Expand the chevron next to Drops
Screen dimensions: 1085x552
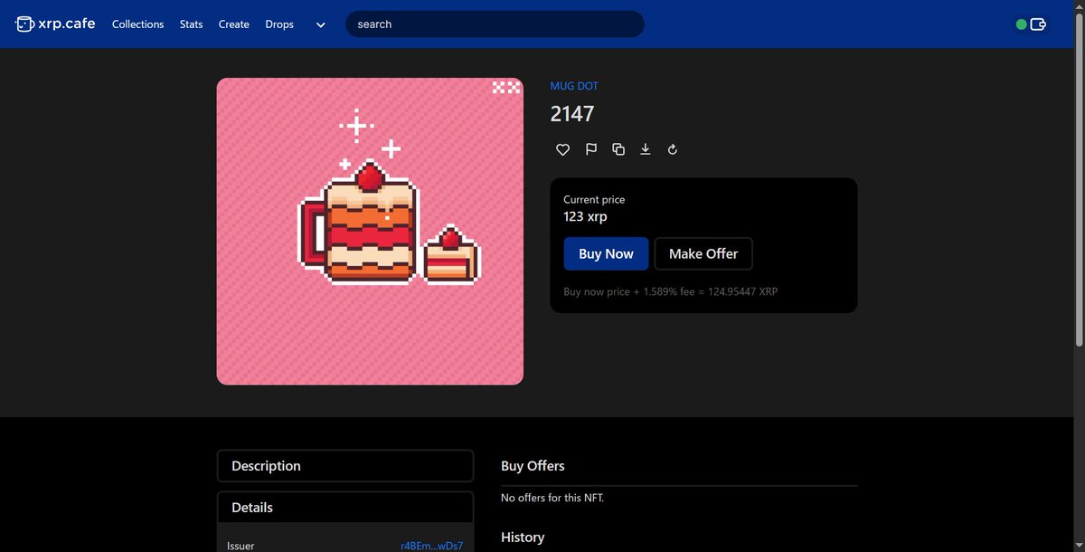click(319, 25)
